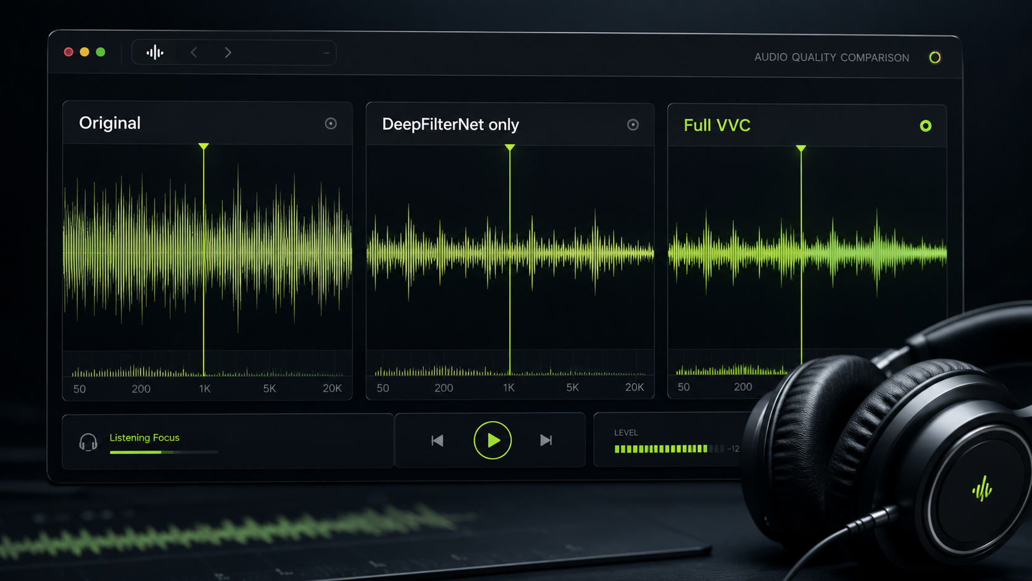
Task: Click the Full VVC waveform display
Action: 807,247
